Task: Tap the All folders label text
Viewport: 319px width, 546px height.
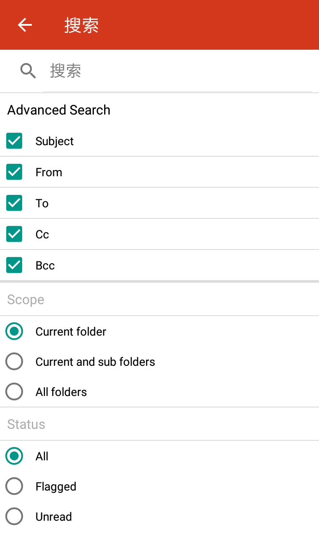Action: [x=61, y=392]
